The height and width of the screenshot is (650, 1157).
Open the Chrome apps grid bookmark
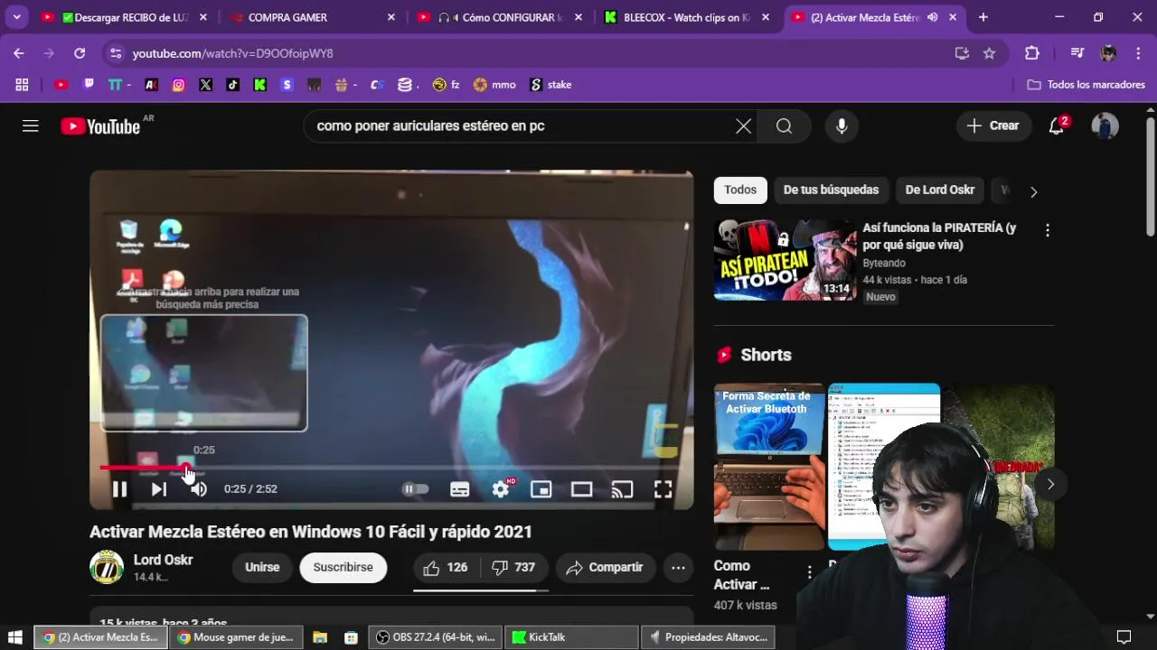tap(22, 85)
